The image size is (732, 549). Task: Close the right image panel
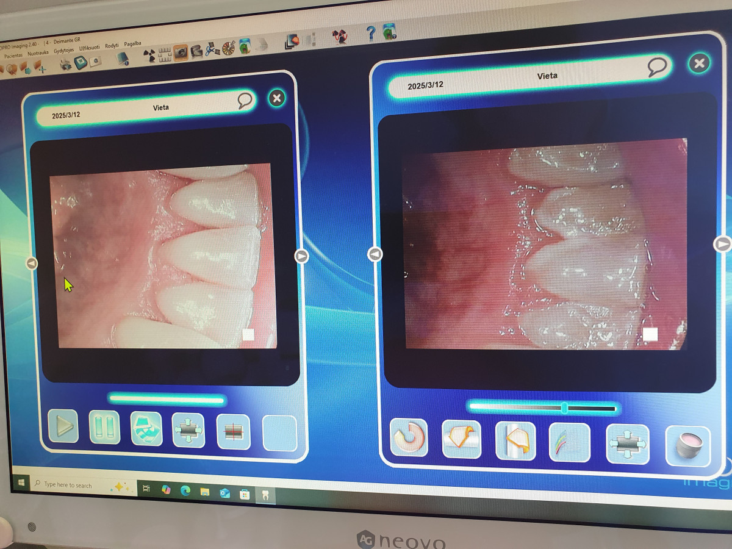(699, 63)
